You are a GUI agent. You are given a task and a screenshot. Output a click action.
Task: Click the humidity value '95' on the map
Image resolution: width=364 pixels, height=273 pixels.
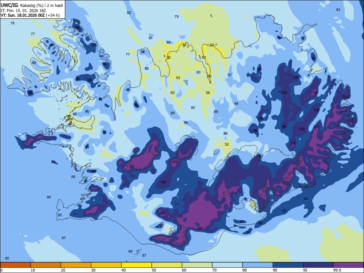click(x=94, y=45)
